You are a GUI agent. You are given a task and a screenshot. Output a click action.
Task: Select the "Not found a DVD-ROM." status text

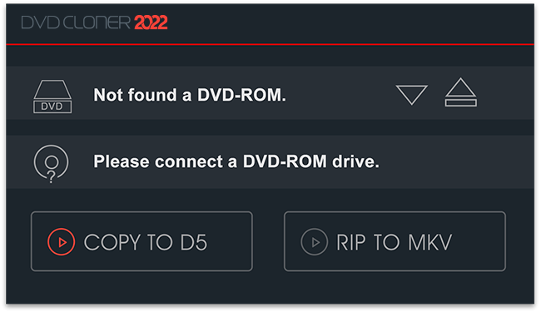[190, 95]
